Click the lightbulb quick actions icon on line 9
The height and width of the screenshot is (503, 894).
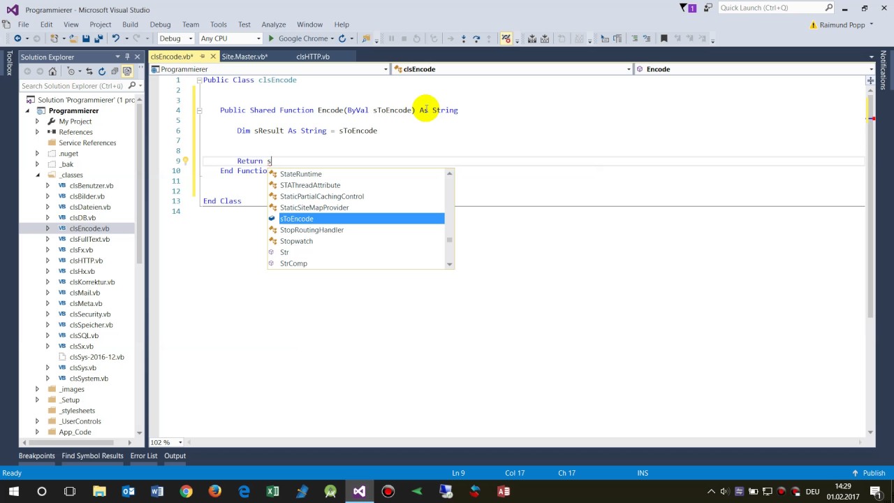coord(186,161)
